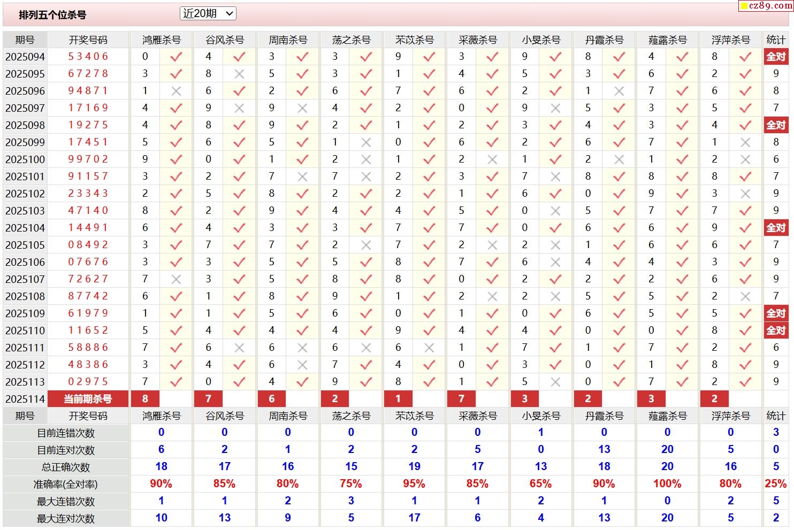Click the 25% value in the 统计 column
Viewport: 794px width, 530px height.
click(776, 484)
